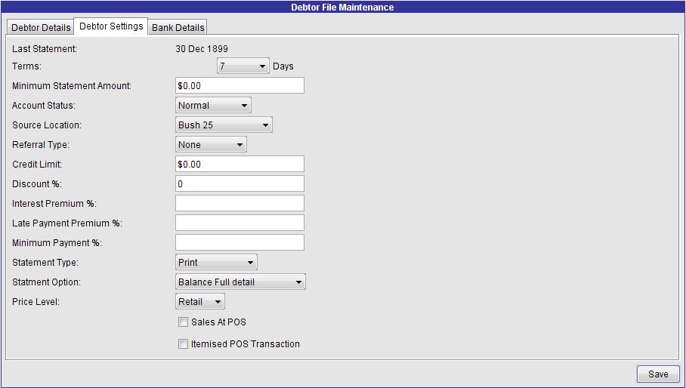Switch to the Debtor Details tab
This screenshot has width=686, height=388.
point(42,28)
